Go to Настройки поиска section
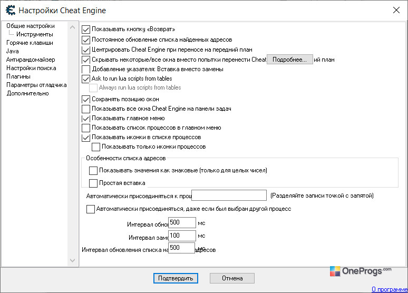Screen dimensions: 408x293 coord(31,68)
